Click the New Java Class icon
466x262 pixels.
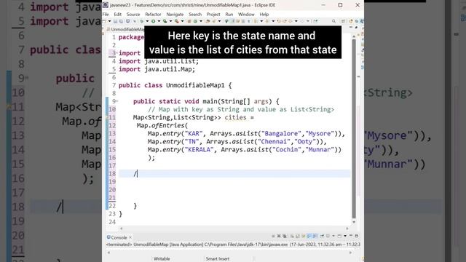pyautogui.click(x=195, y=21)
